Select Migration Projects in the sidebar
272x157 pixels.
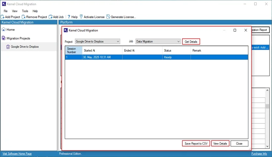click(x=18, y=38)
